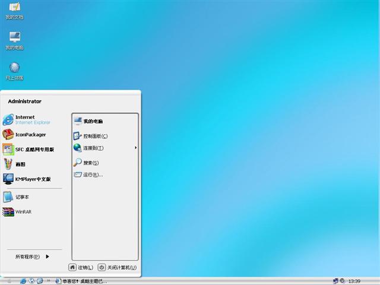This screenshot has width=380, height=285.
Task: Click the tray icon left of the clock
Action: (x=342, y=281)
